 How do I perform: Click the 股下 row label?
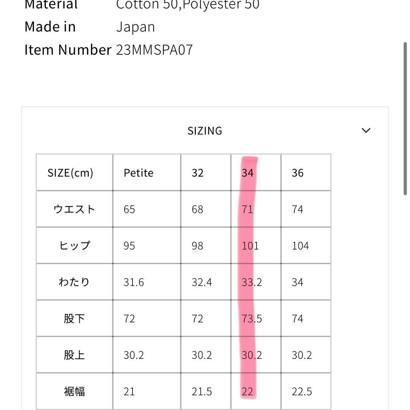(x=74, y=319)
